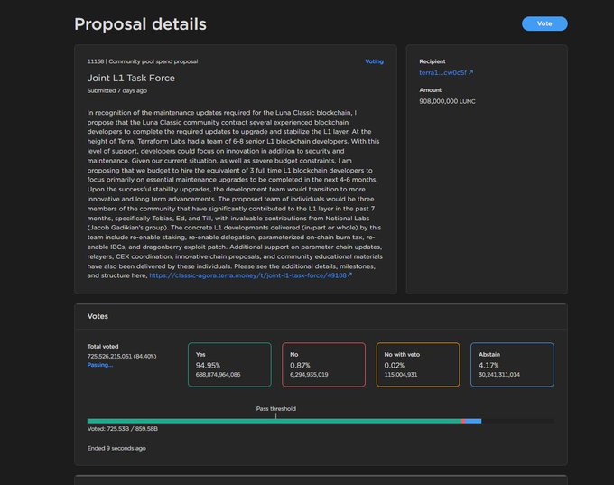Viewport: 614px width, 485px height.
Task: Click the external link arrow beside recipient address
Action: (470, 72)
